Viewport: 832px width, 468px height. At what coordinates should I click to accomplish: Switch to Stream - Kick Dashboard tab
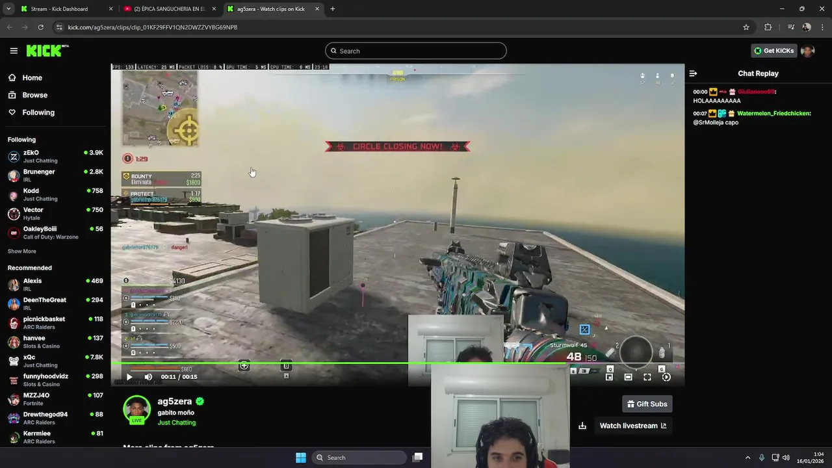pyautogui.click(x=65, y=9)
